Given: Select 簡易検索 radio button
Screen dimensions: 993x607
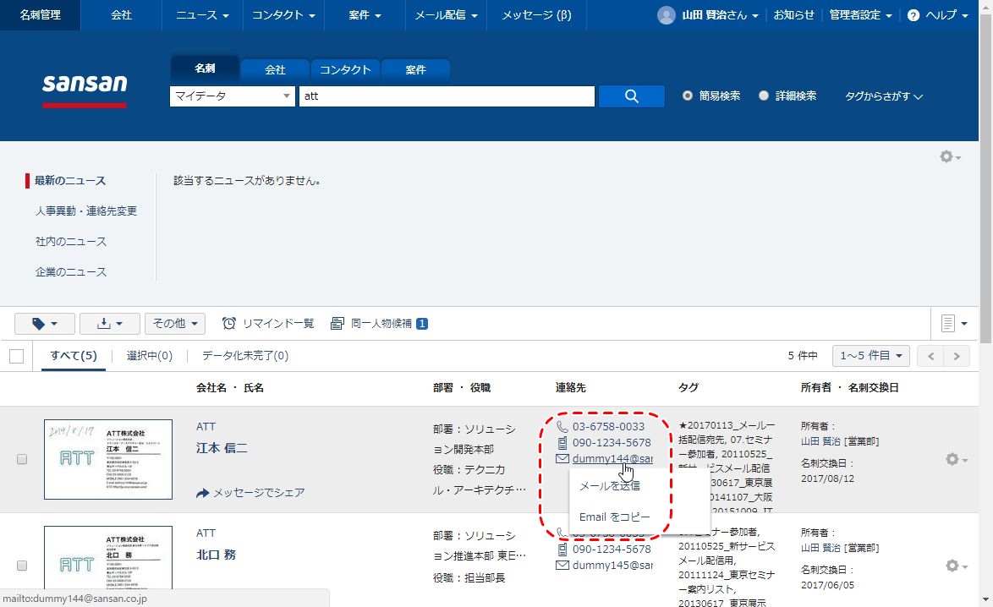Looking at the screenshot, I should tap(687, 96).
